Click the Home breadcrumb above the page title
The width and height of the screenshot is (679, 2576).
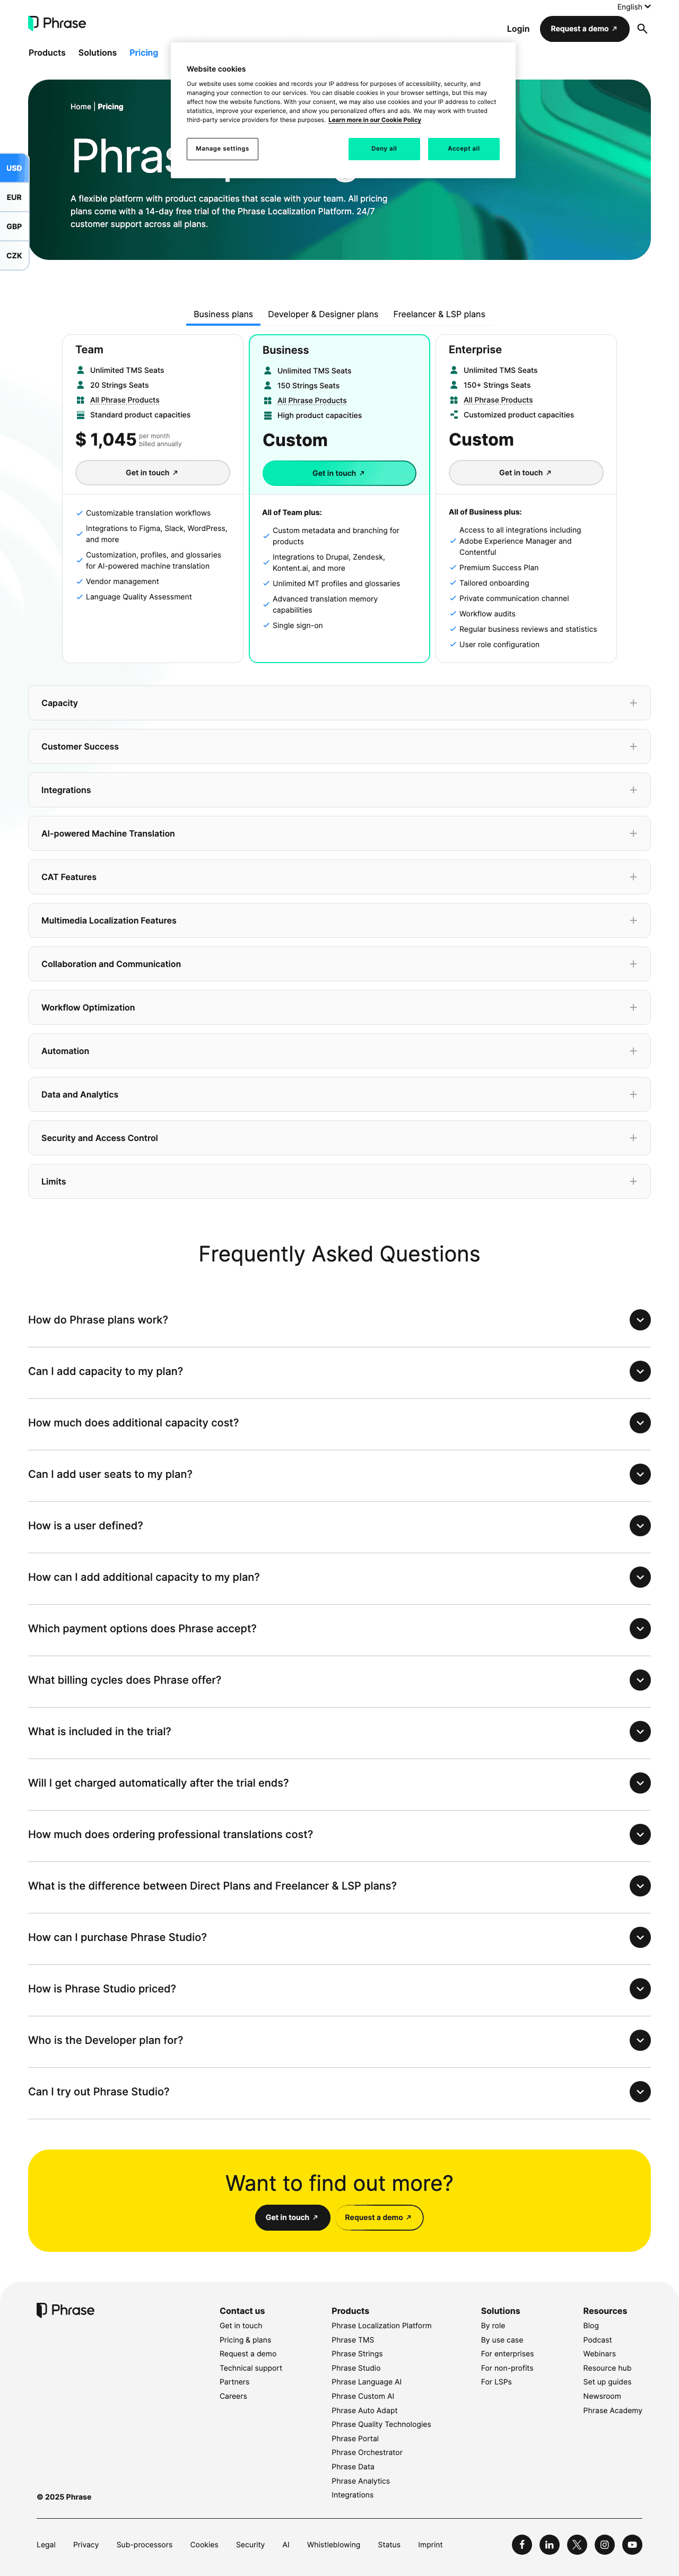tap(80, 106)
